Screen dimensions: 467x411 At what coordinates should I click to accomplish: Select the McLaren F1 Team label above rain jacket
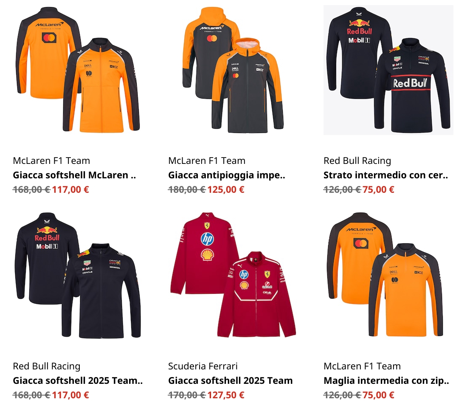(207, 160)
